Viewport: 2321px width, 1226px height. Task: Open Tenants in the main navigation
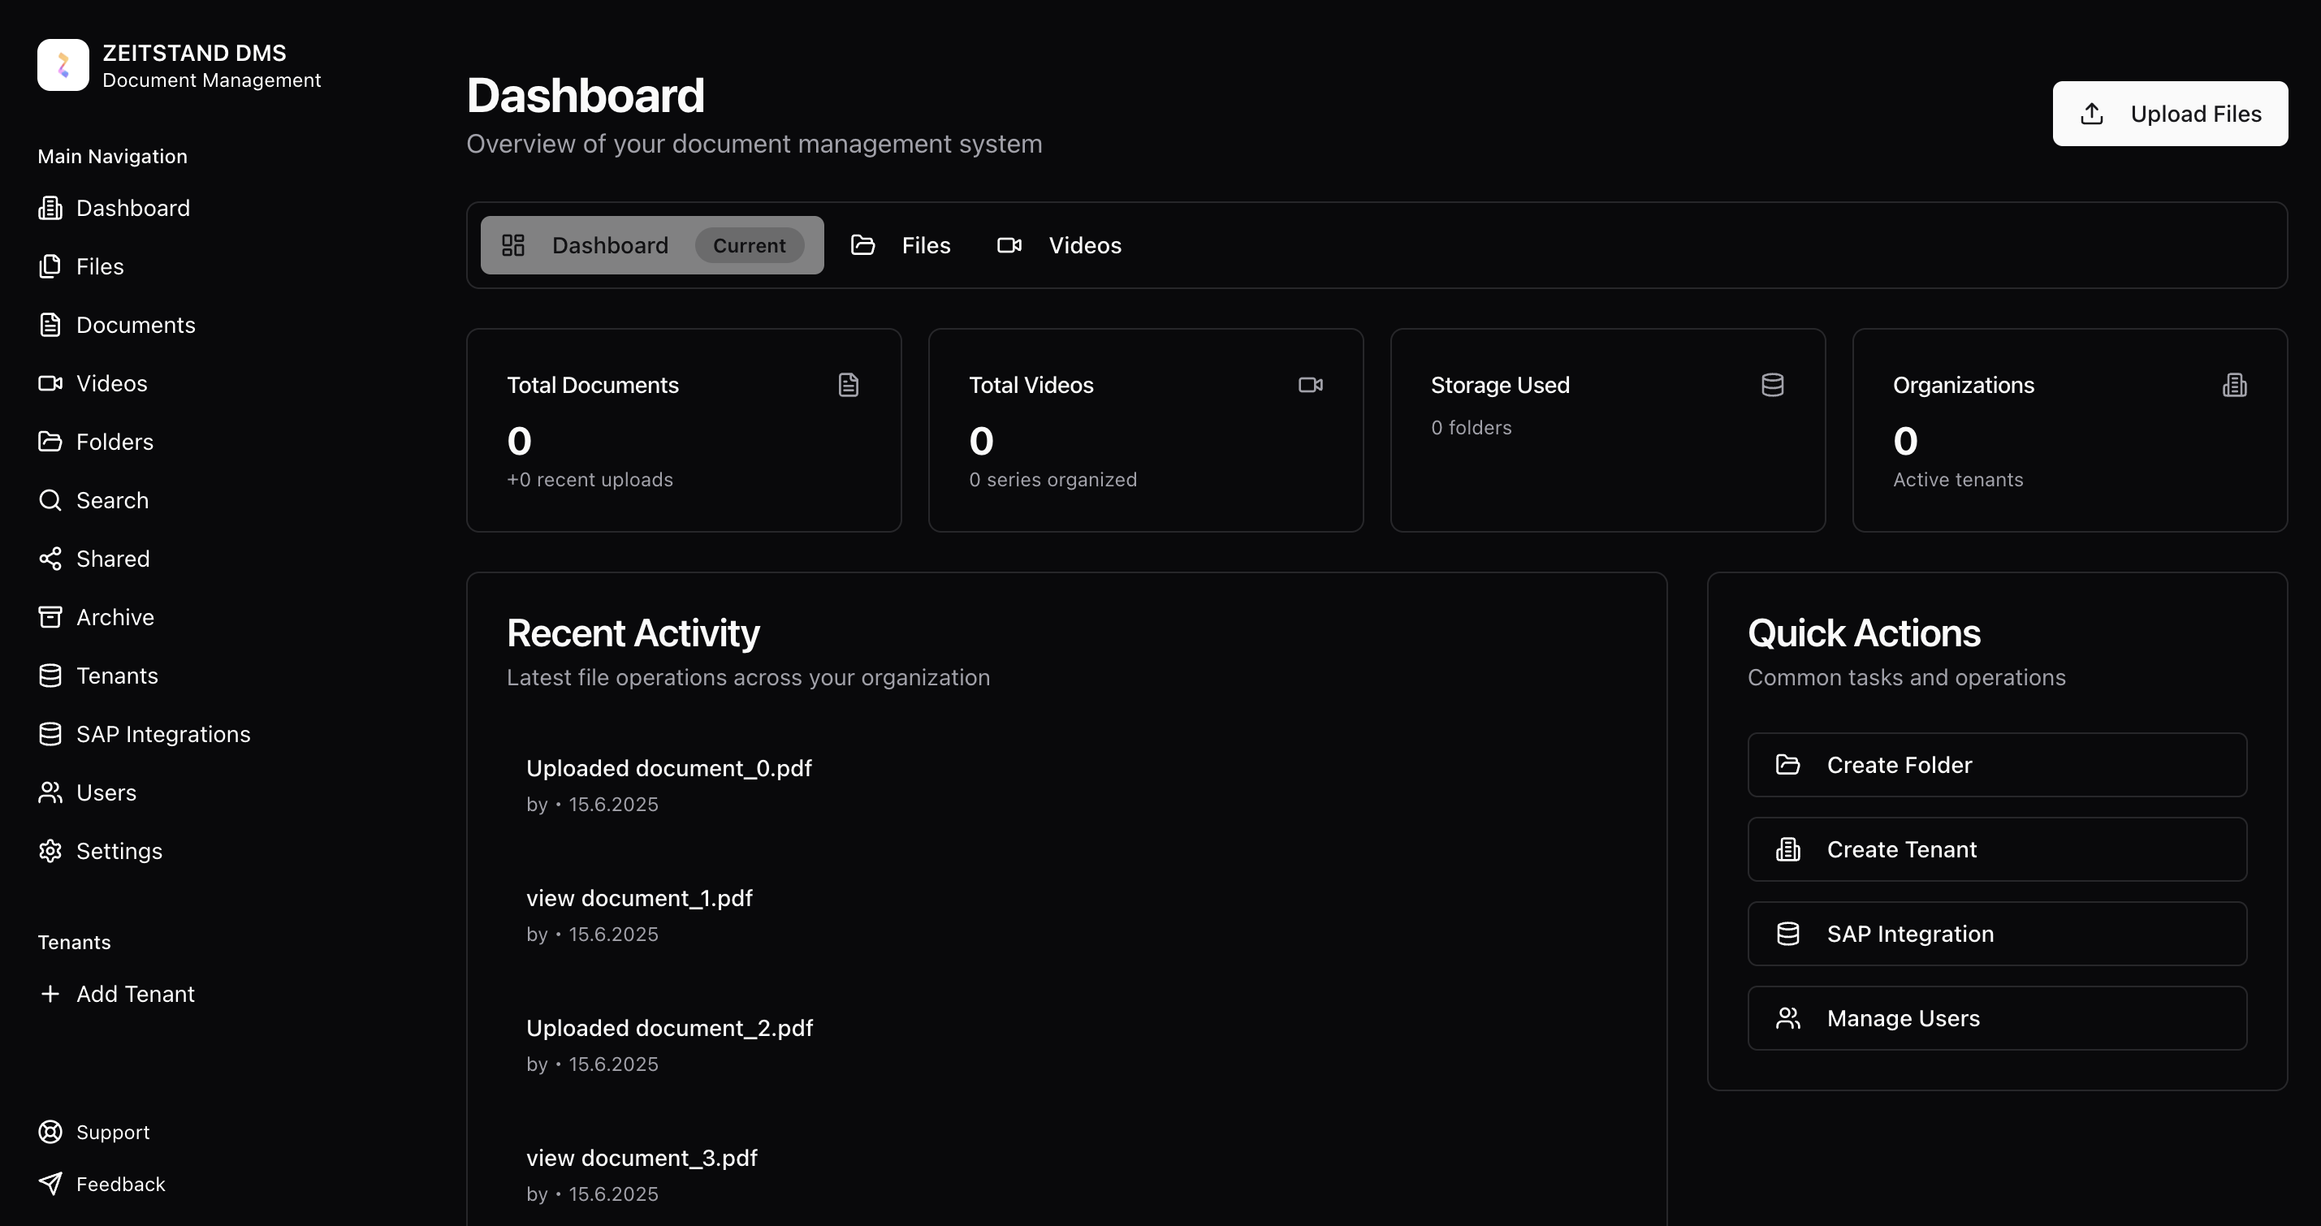click(117, 676)
